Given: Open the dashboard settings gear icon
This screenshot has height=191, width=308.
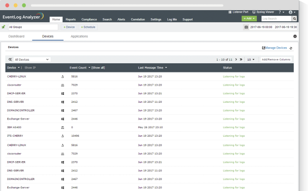Looking at the screenshot, I should tap(295, 36).
